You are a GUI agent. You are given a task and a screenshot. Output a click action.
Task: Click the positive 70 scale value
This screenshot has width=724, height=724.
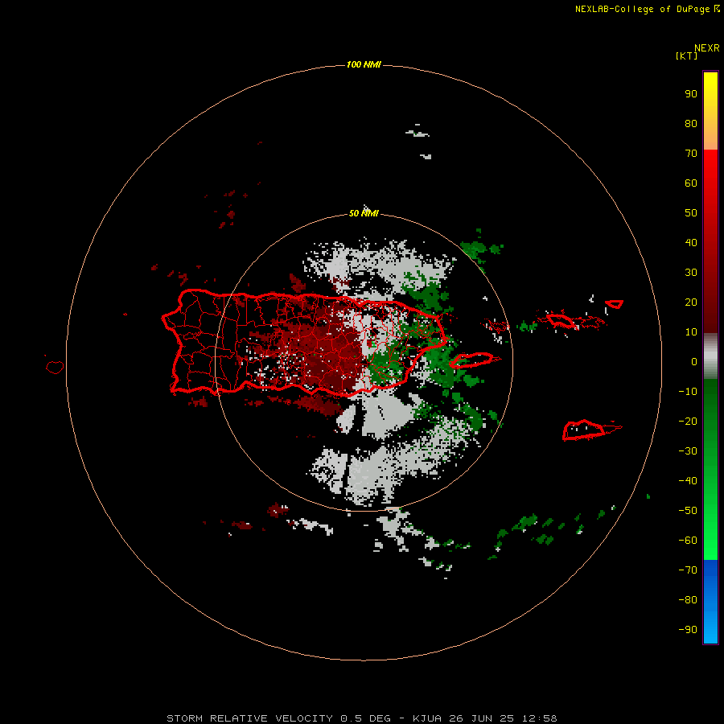691,154
